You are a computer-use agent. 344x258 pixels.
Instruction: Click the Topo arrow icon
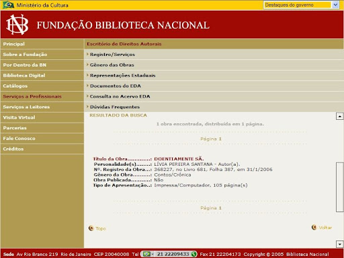91,228
